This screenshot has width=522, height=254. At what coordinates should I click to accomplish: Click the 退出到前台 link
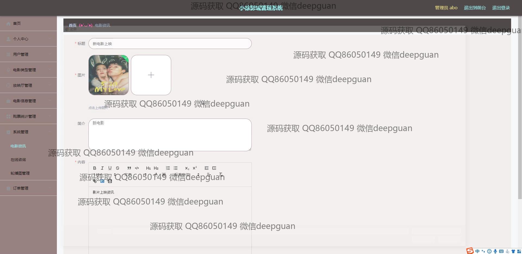(475, 8)
